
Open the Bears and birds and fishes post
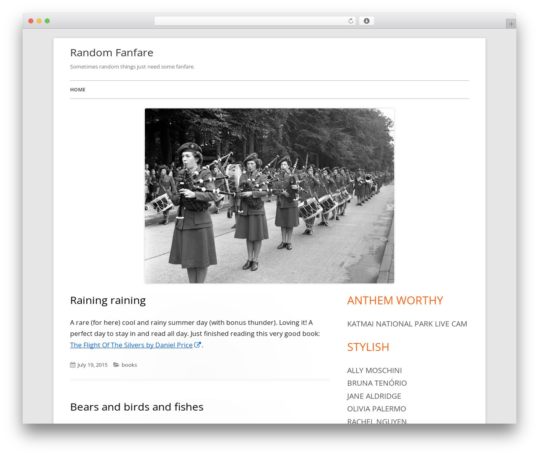click(137, 407)
